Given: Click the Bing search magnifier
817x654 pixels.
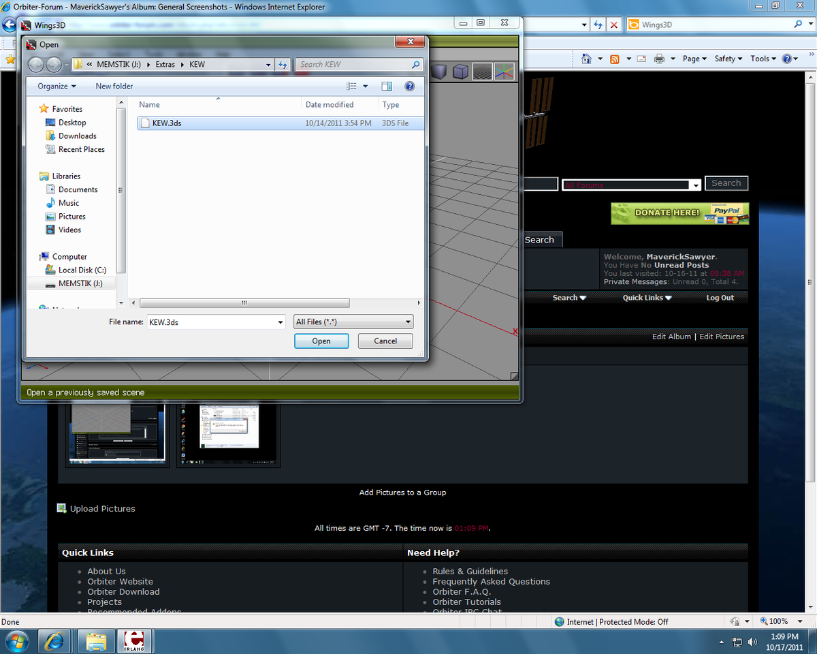Looking at the screenshot, I should (x=798, y=25).
